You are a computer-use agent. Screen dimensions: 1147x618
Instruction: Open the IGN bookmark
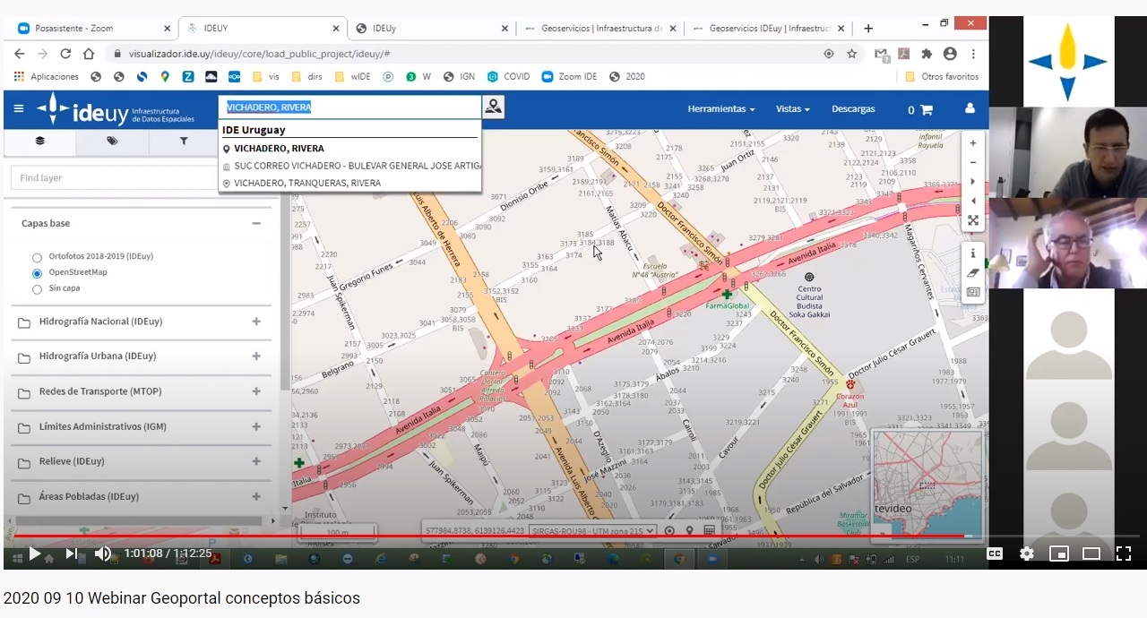(460, 77)
